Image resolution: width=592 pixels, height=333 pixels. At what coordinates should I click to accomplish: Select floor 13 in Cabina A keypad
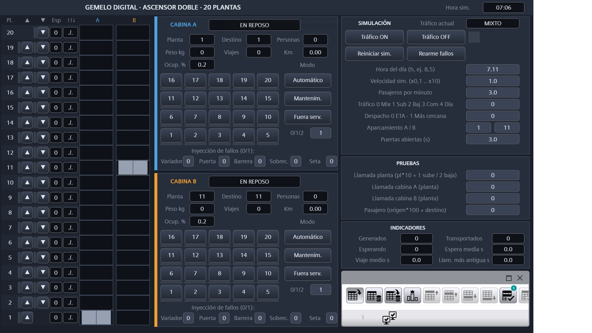click(219, 98)
